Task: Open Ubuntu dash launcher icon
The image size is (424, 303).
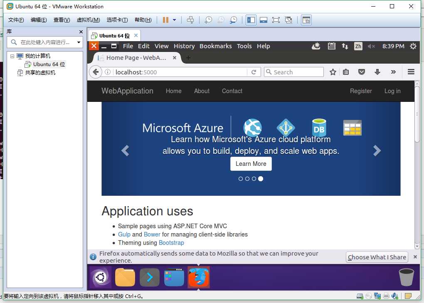Action: [100, 277]
